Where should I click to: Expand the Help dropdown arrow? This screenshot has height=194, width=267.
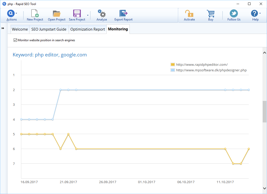tap(260, 13)
